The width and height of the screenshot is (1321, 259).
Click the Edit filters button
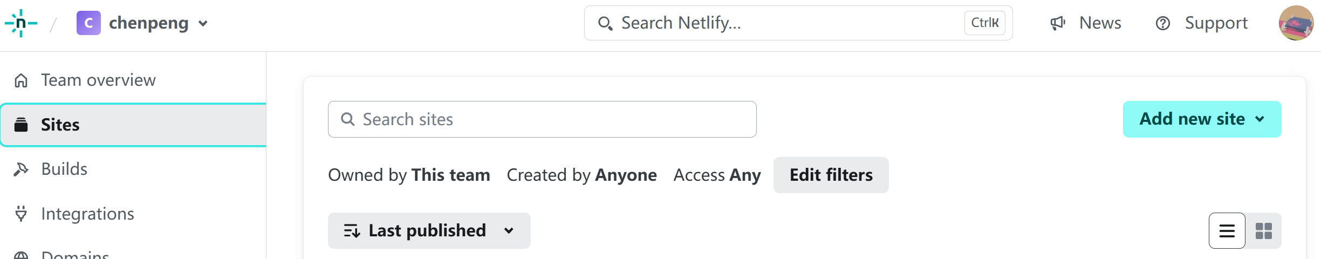point(831,175)
